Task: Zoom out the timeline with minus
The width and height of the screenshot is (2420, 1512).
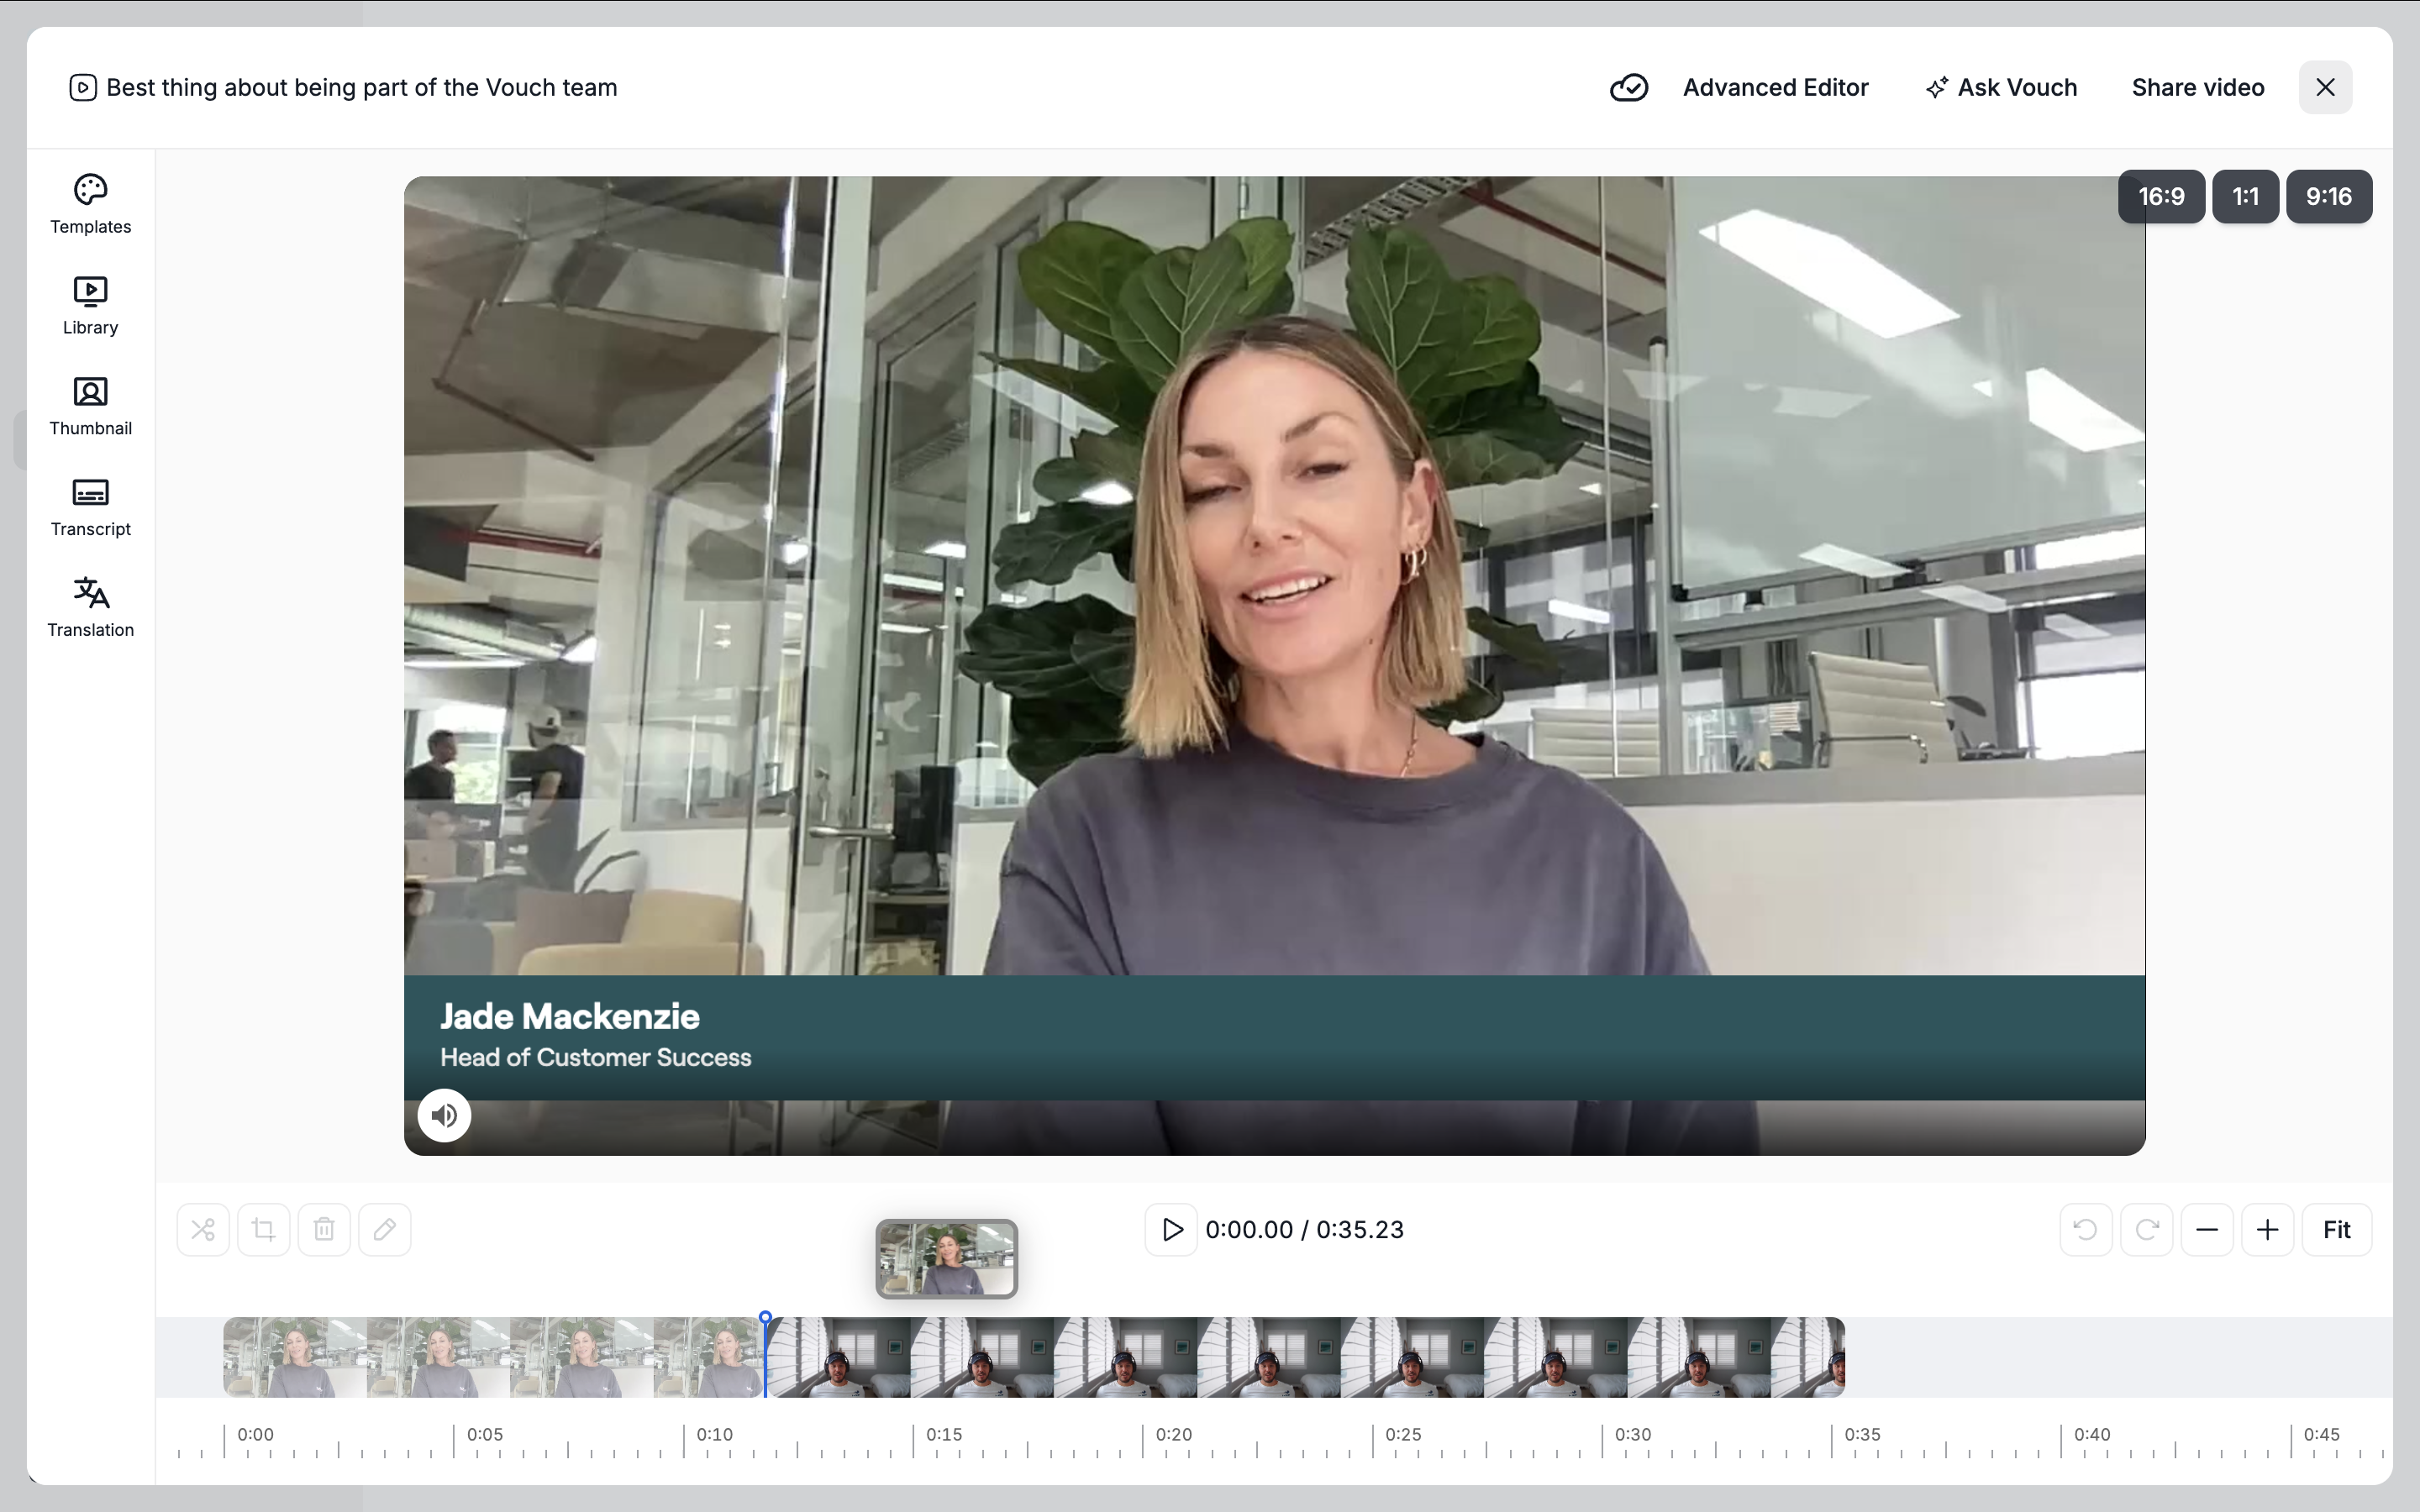Action: coord(2207,1229)
